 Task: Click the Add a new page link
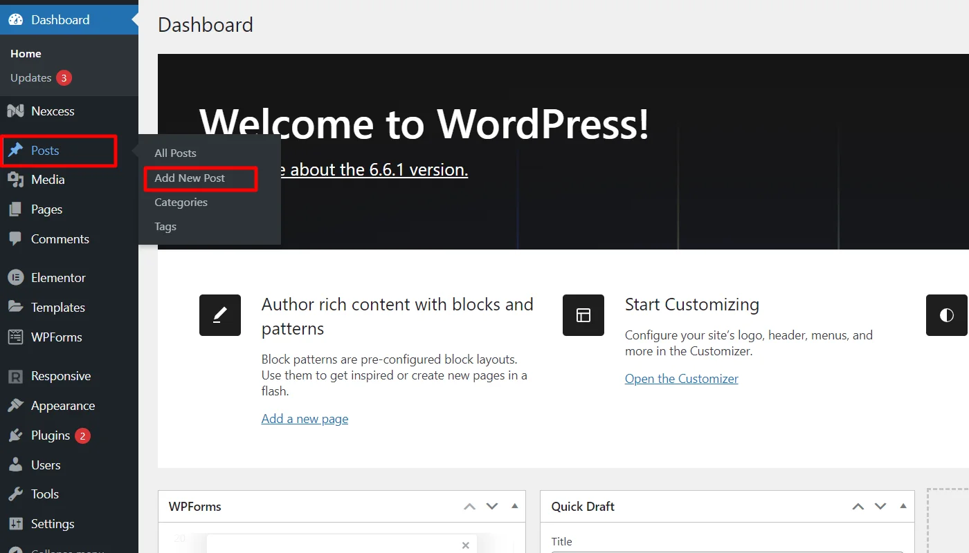(305, 419)
